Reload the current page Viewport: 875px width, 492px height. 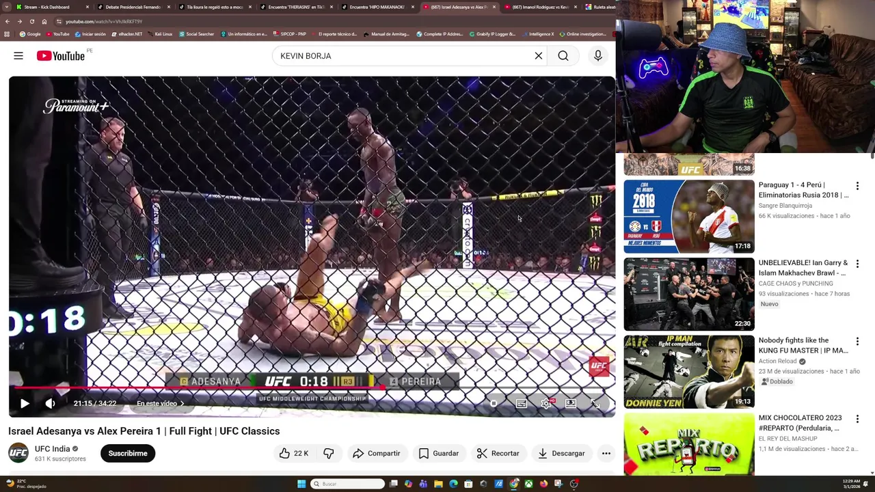point(31,21)
